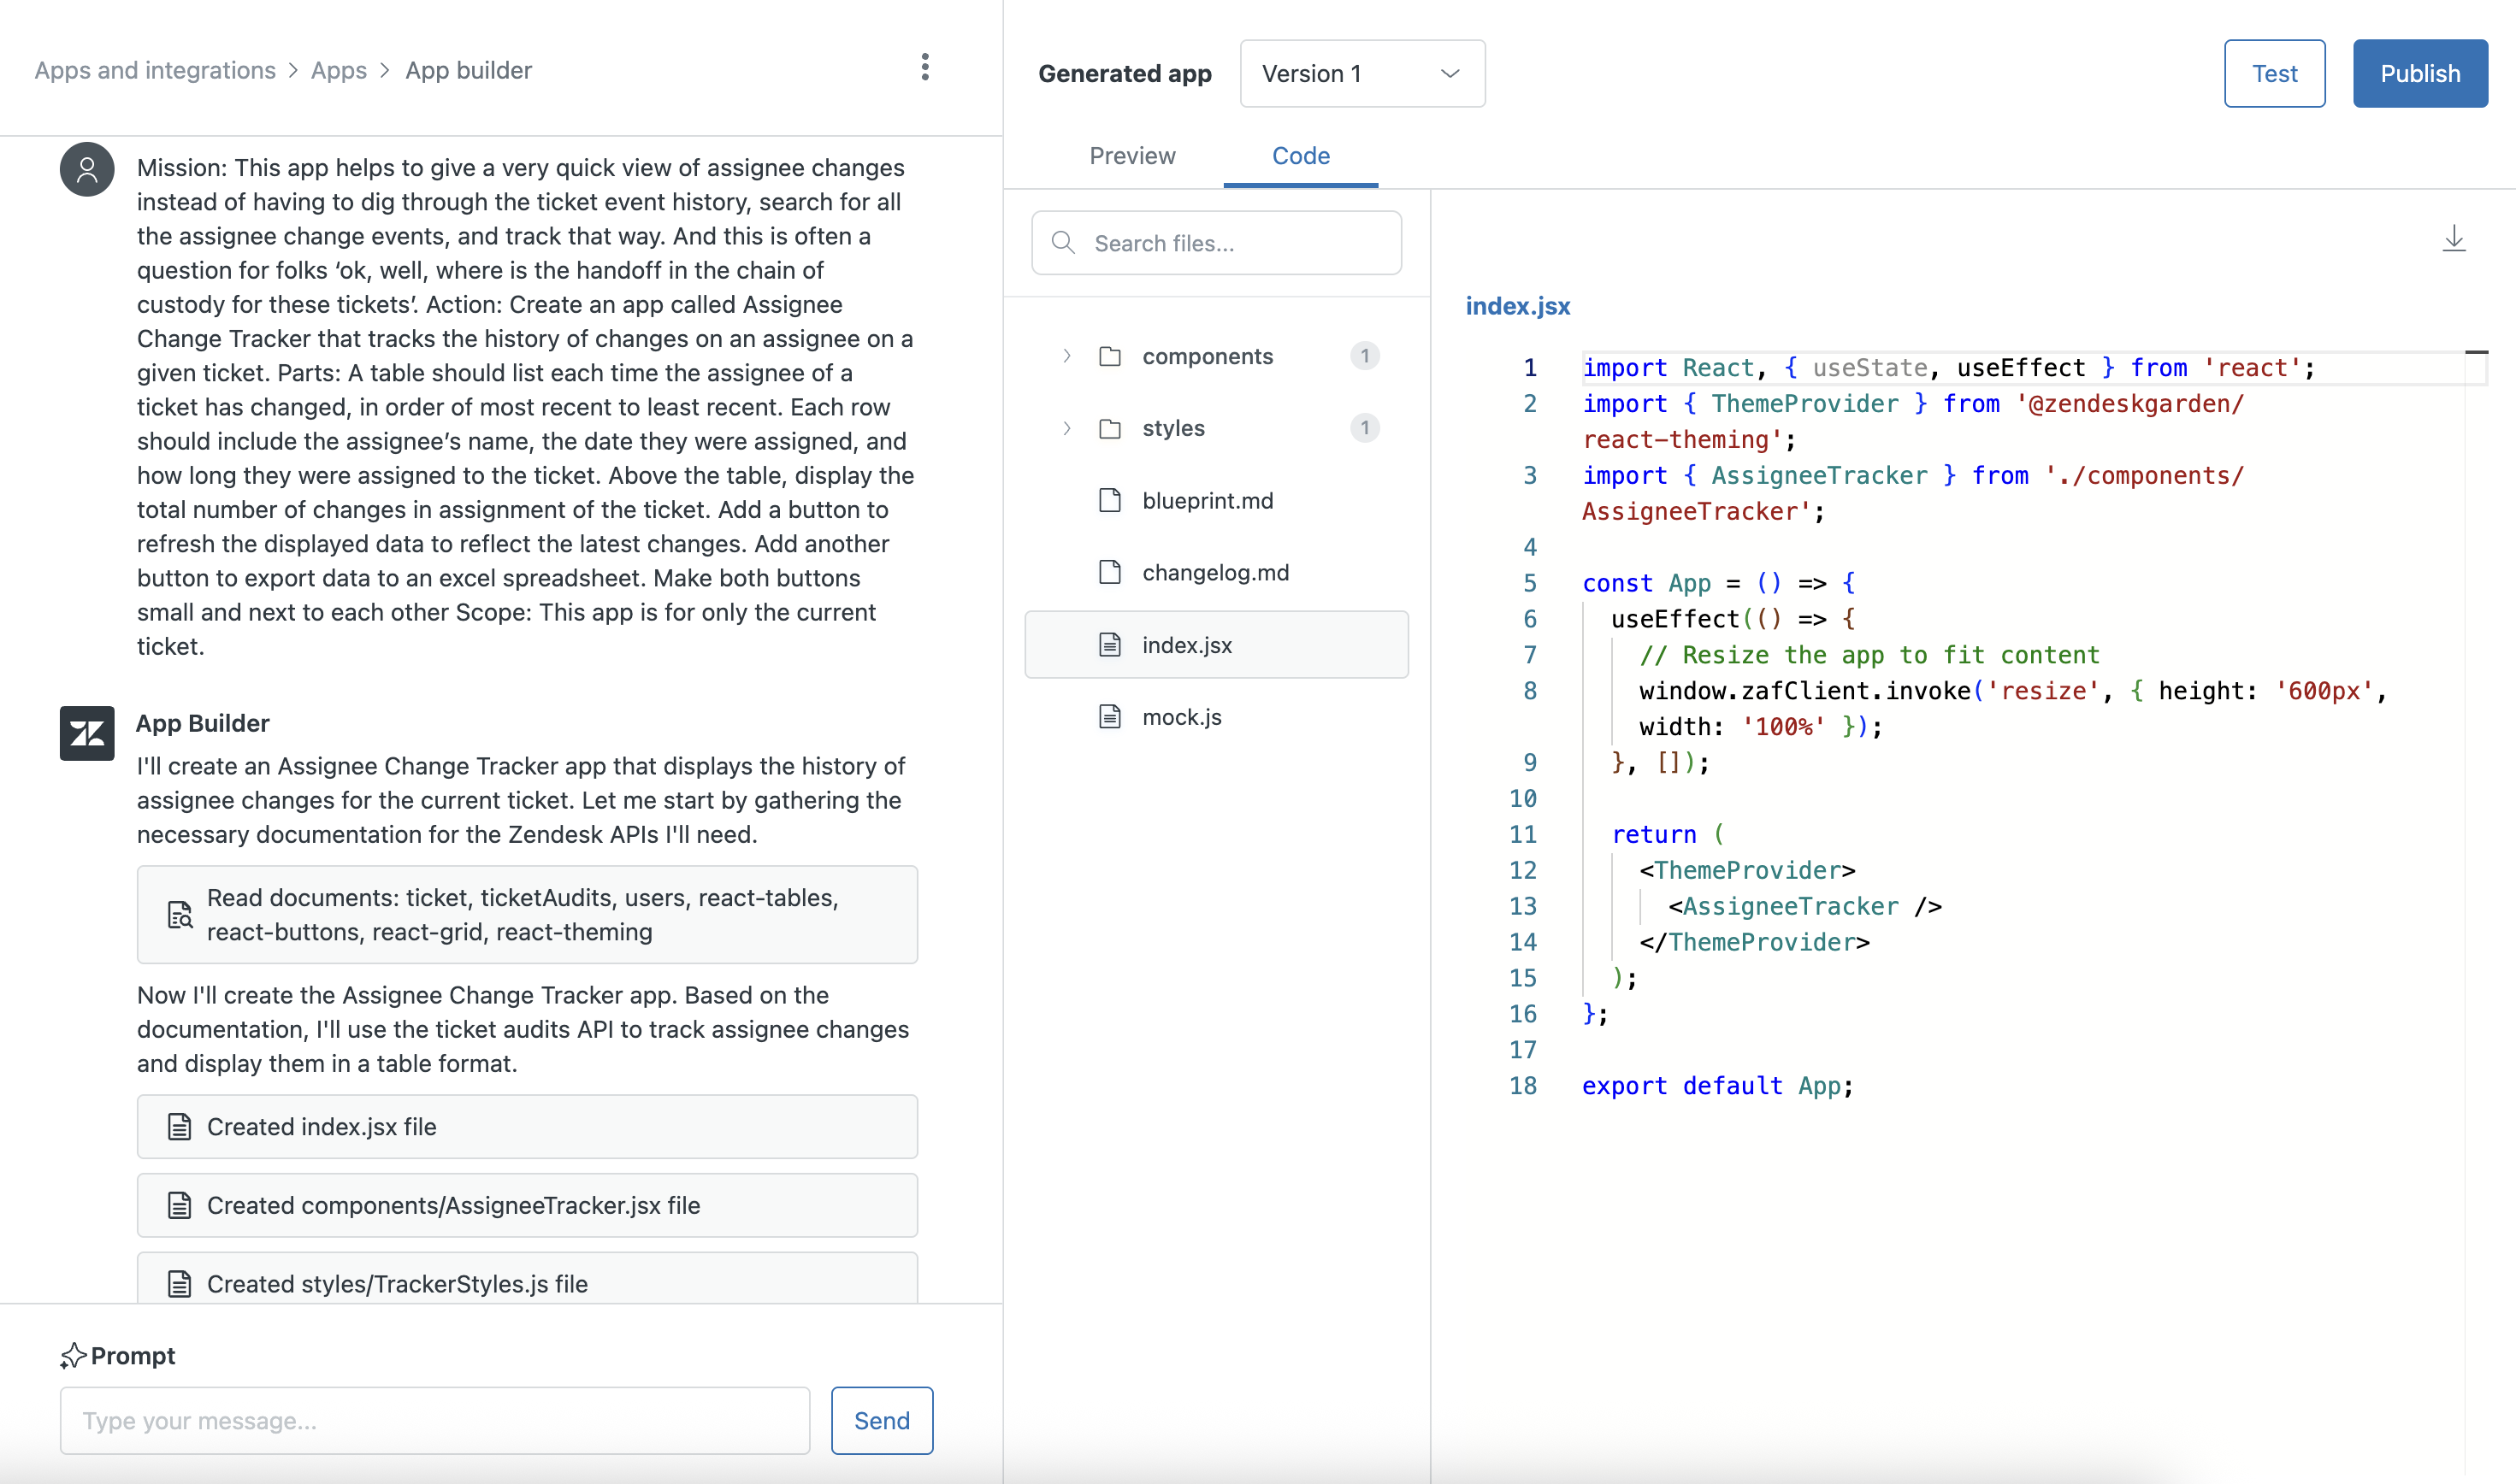Click the index.jsx editor heading
The height and width of the screenshot is (1484, 2516).
click(x=1518, y=306)
